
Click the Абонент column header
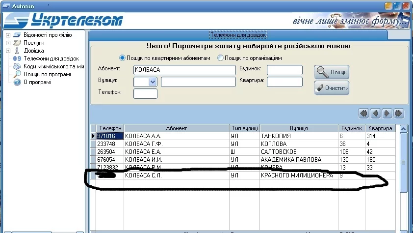click(177, 128)
